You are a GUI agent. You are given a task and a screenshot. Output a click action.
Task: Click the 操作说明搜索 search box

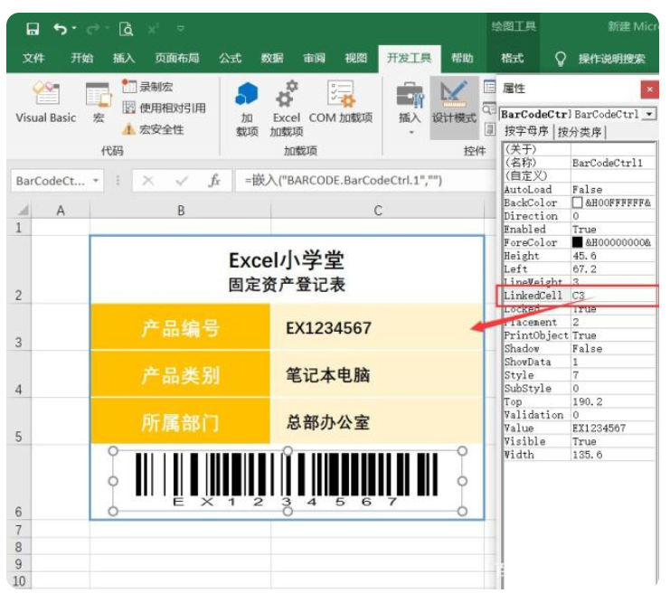(611, 59)
